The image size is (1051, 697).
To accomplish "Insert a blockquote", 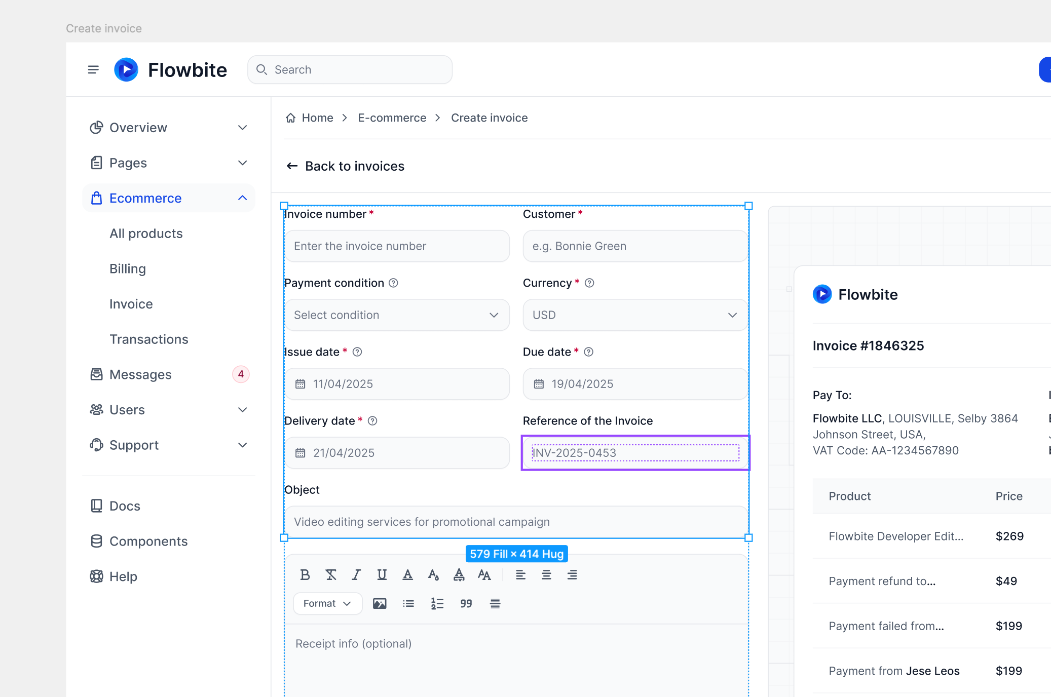I will tap(466, 603).
